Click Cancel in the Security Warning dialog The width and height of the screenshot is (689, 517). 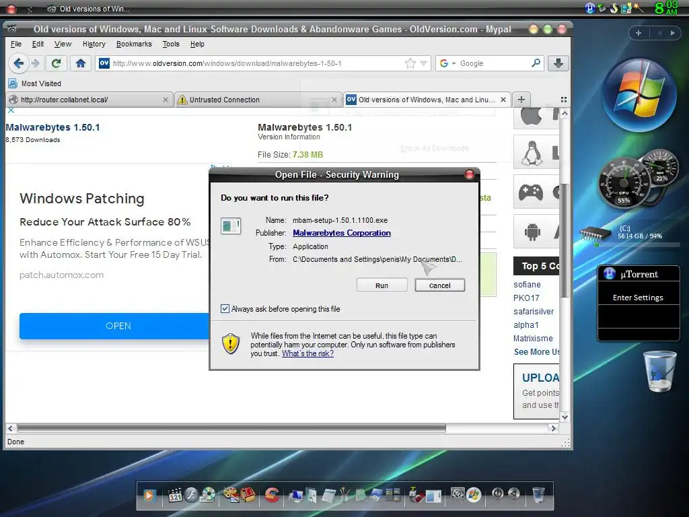click(x=439, y=285)
